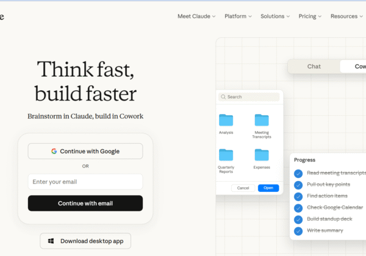Screen dimensions: 366x256
Task: Click the Find action items text
Action: pyautogui.click(x=327, y=196)
